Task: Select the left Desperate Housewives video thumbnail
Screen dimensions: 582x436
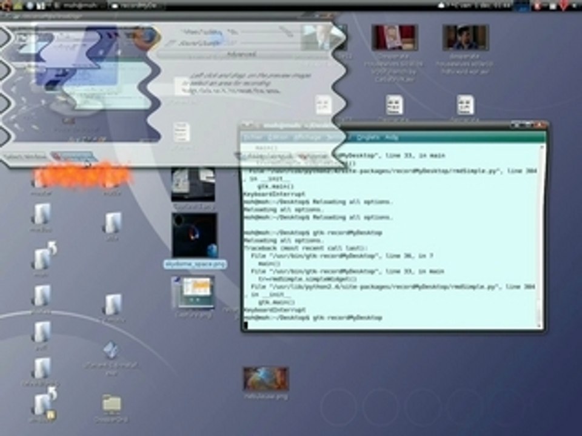Action: 395,37
